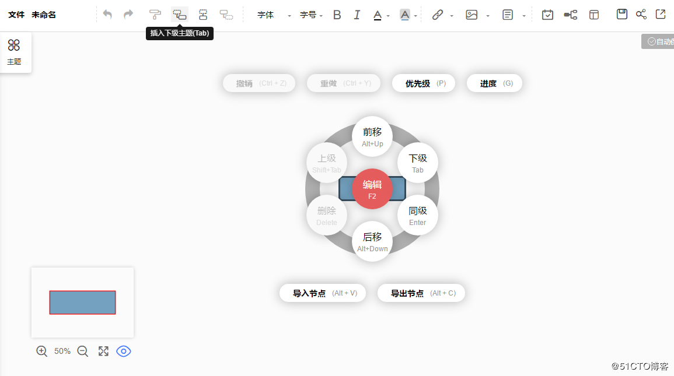Click the 撤销 (Ctrl+Z) button
The height and width of the screenshot is (376, 674).
259,83
